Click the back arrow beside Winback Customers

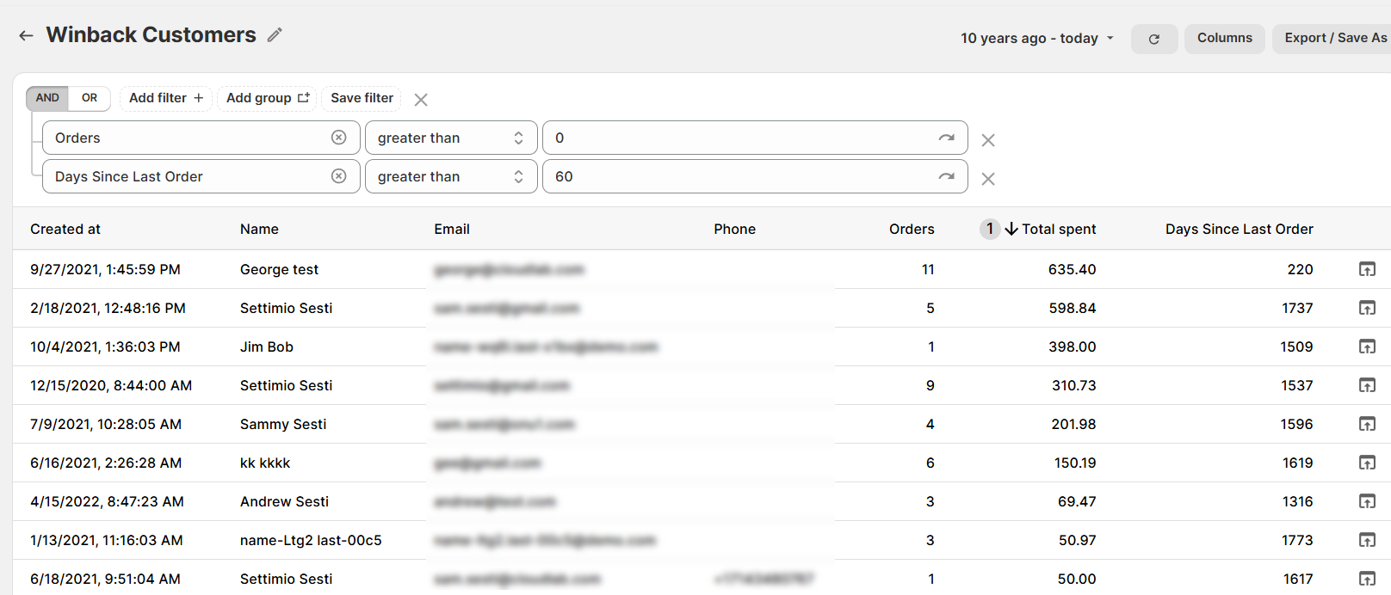(x=26, y=35)
